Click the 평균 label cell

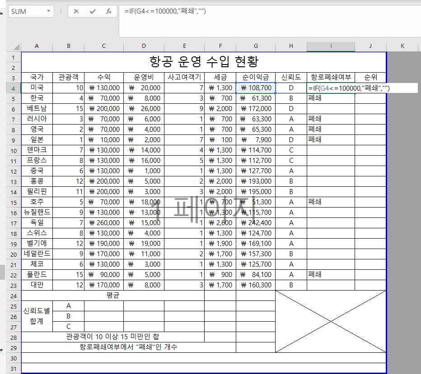(113, 296)
